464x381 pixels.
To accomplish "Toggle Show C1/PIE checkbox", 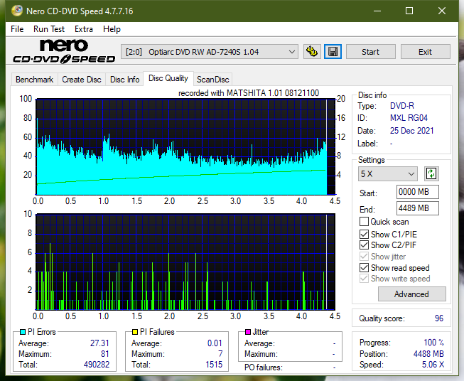I will [x=364, y=234].
